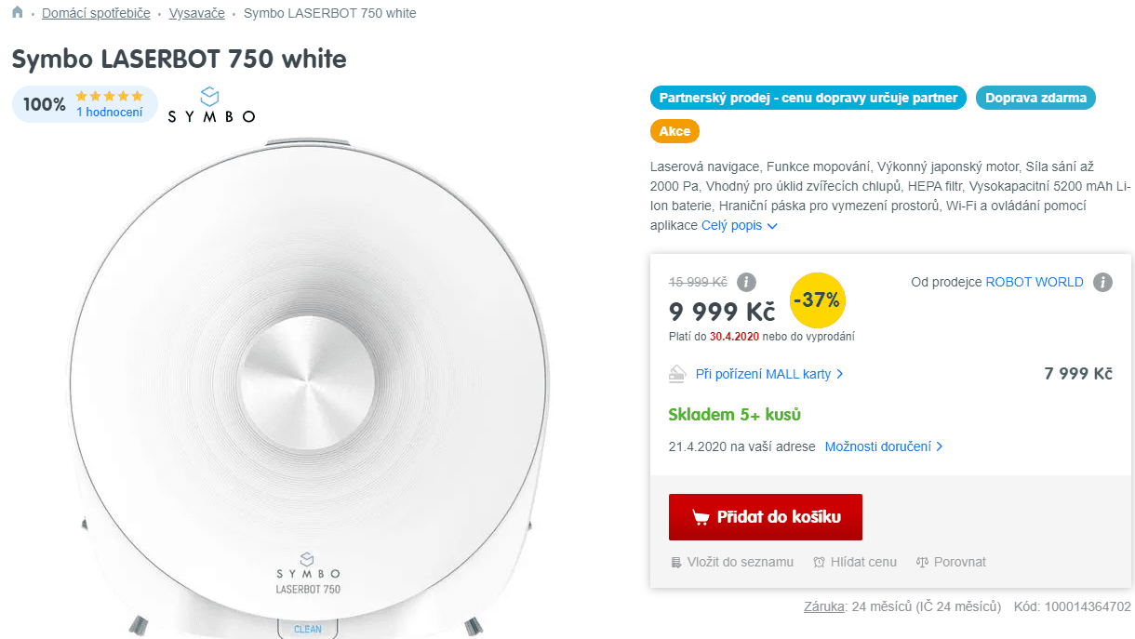Open Vysavače breadcrumb category
The image size is (1135, 639).
tap(196, 13)
